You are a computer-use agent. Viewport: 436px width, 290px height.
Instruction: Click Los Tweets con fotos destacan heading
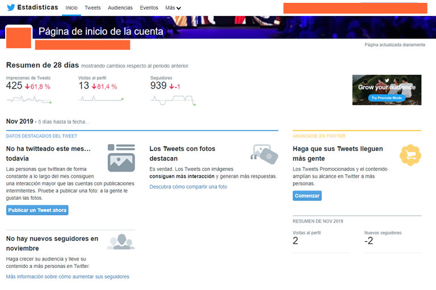182,153
